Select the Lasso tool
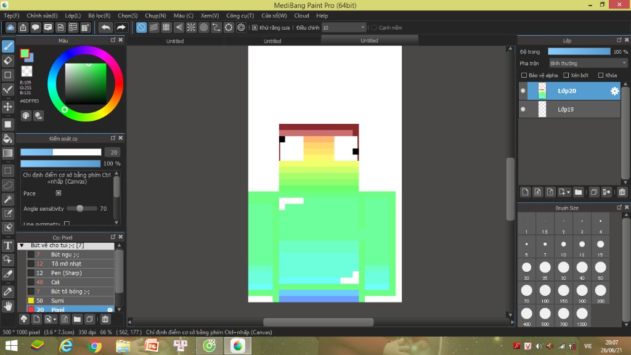The image size is (631, 355). [x=8, y=185]
